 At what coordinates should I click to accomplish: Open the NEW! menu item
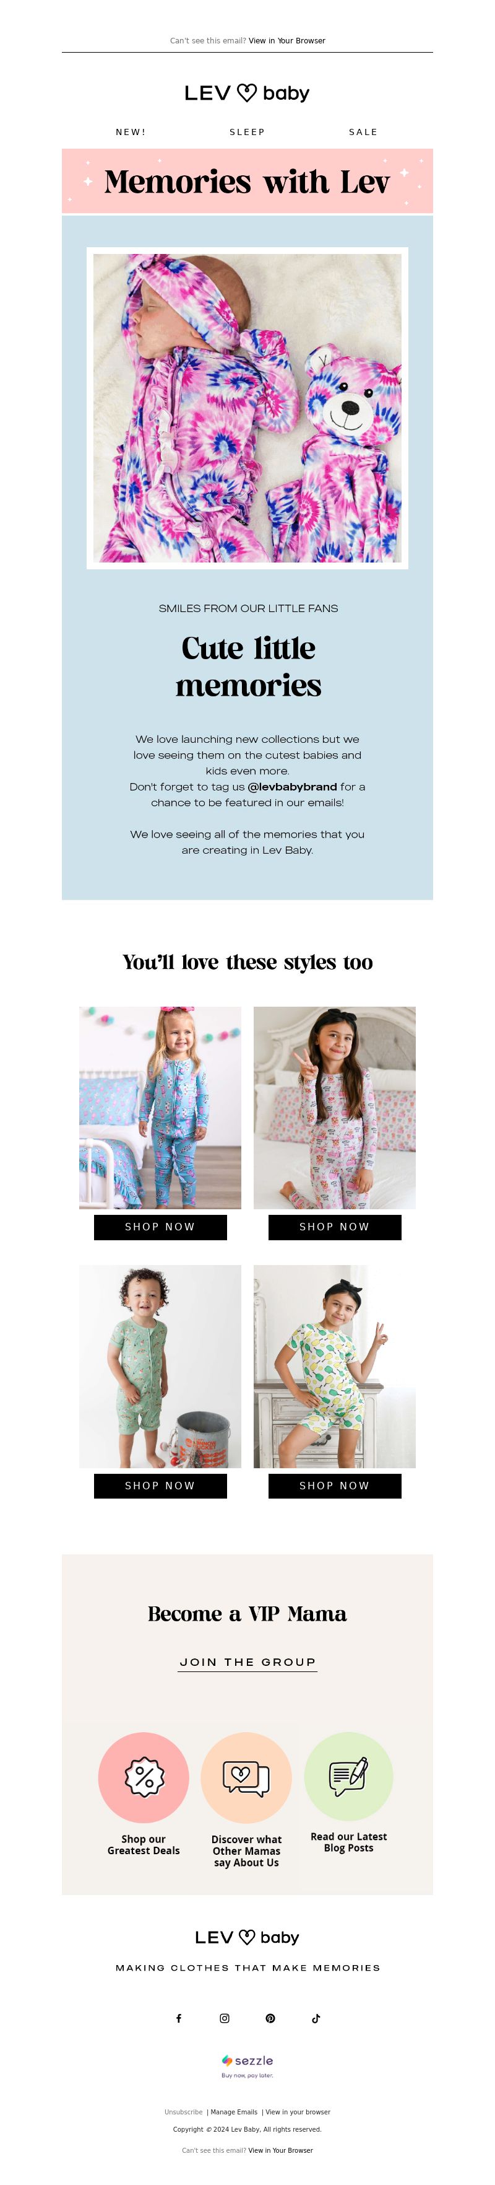[x=131, y=133]
